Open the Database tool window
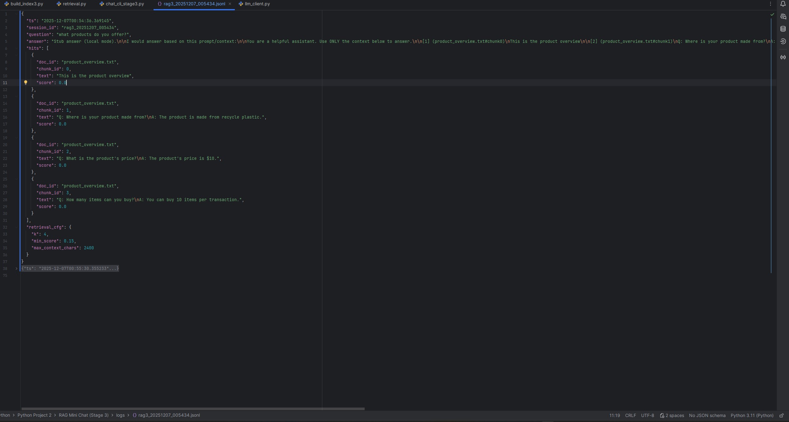The height and width of the screenshot is (422, 789). coord(783,29)
